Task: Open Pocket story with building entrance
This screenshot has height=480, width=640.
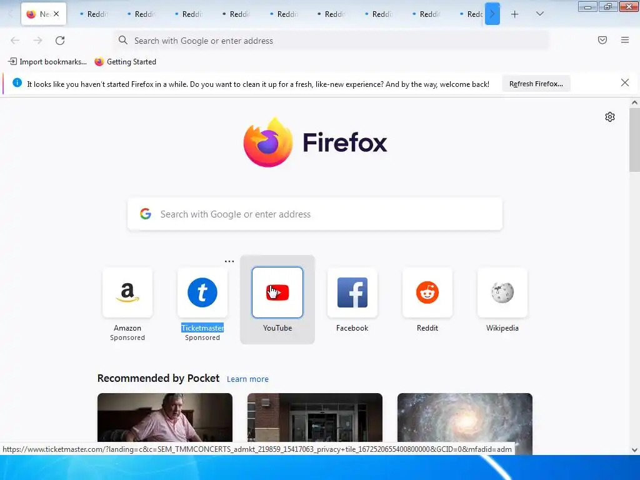Action: [315, 417]
